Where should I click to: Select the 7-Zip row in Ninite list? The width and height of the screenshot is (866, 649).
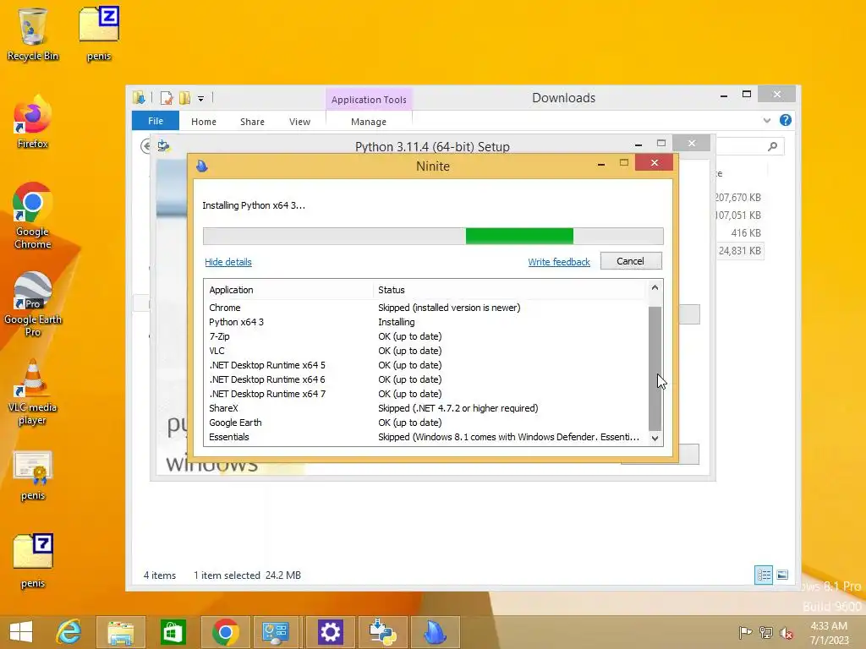(426, 336)
